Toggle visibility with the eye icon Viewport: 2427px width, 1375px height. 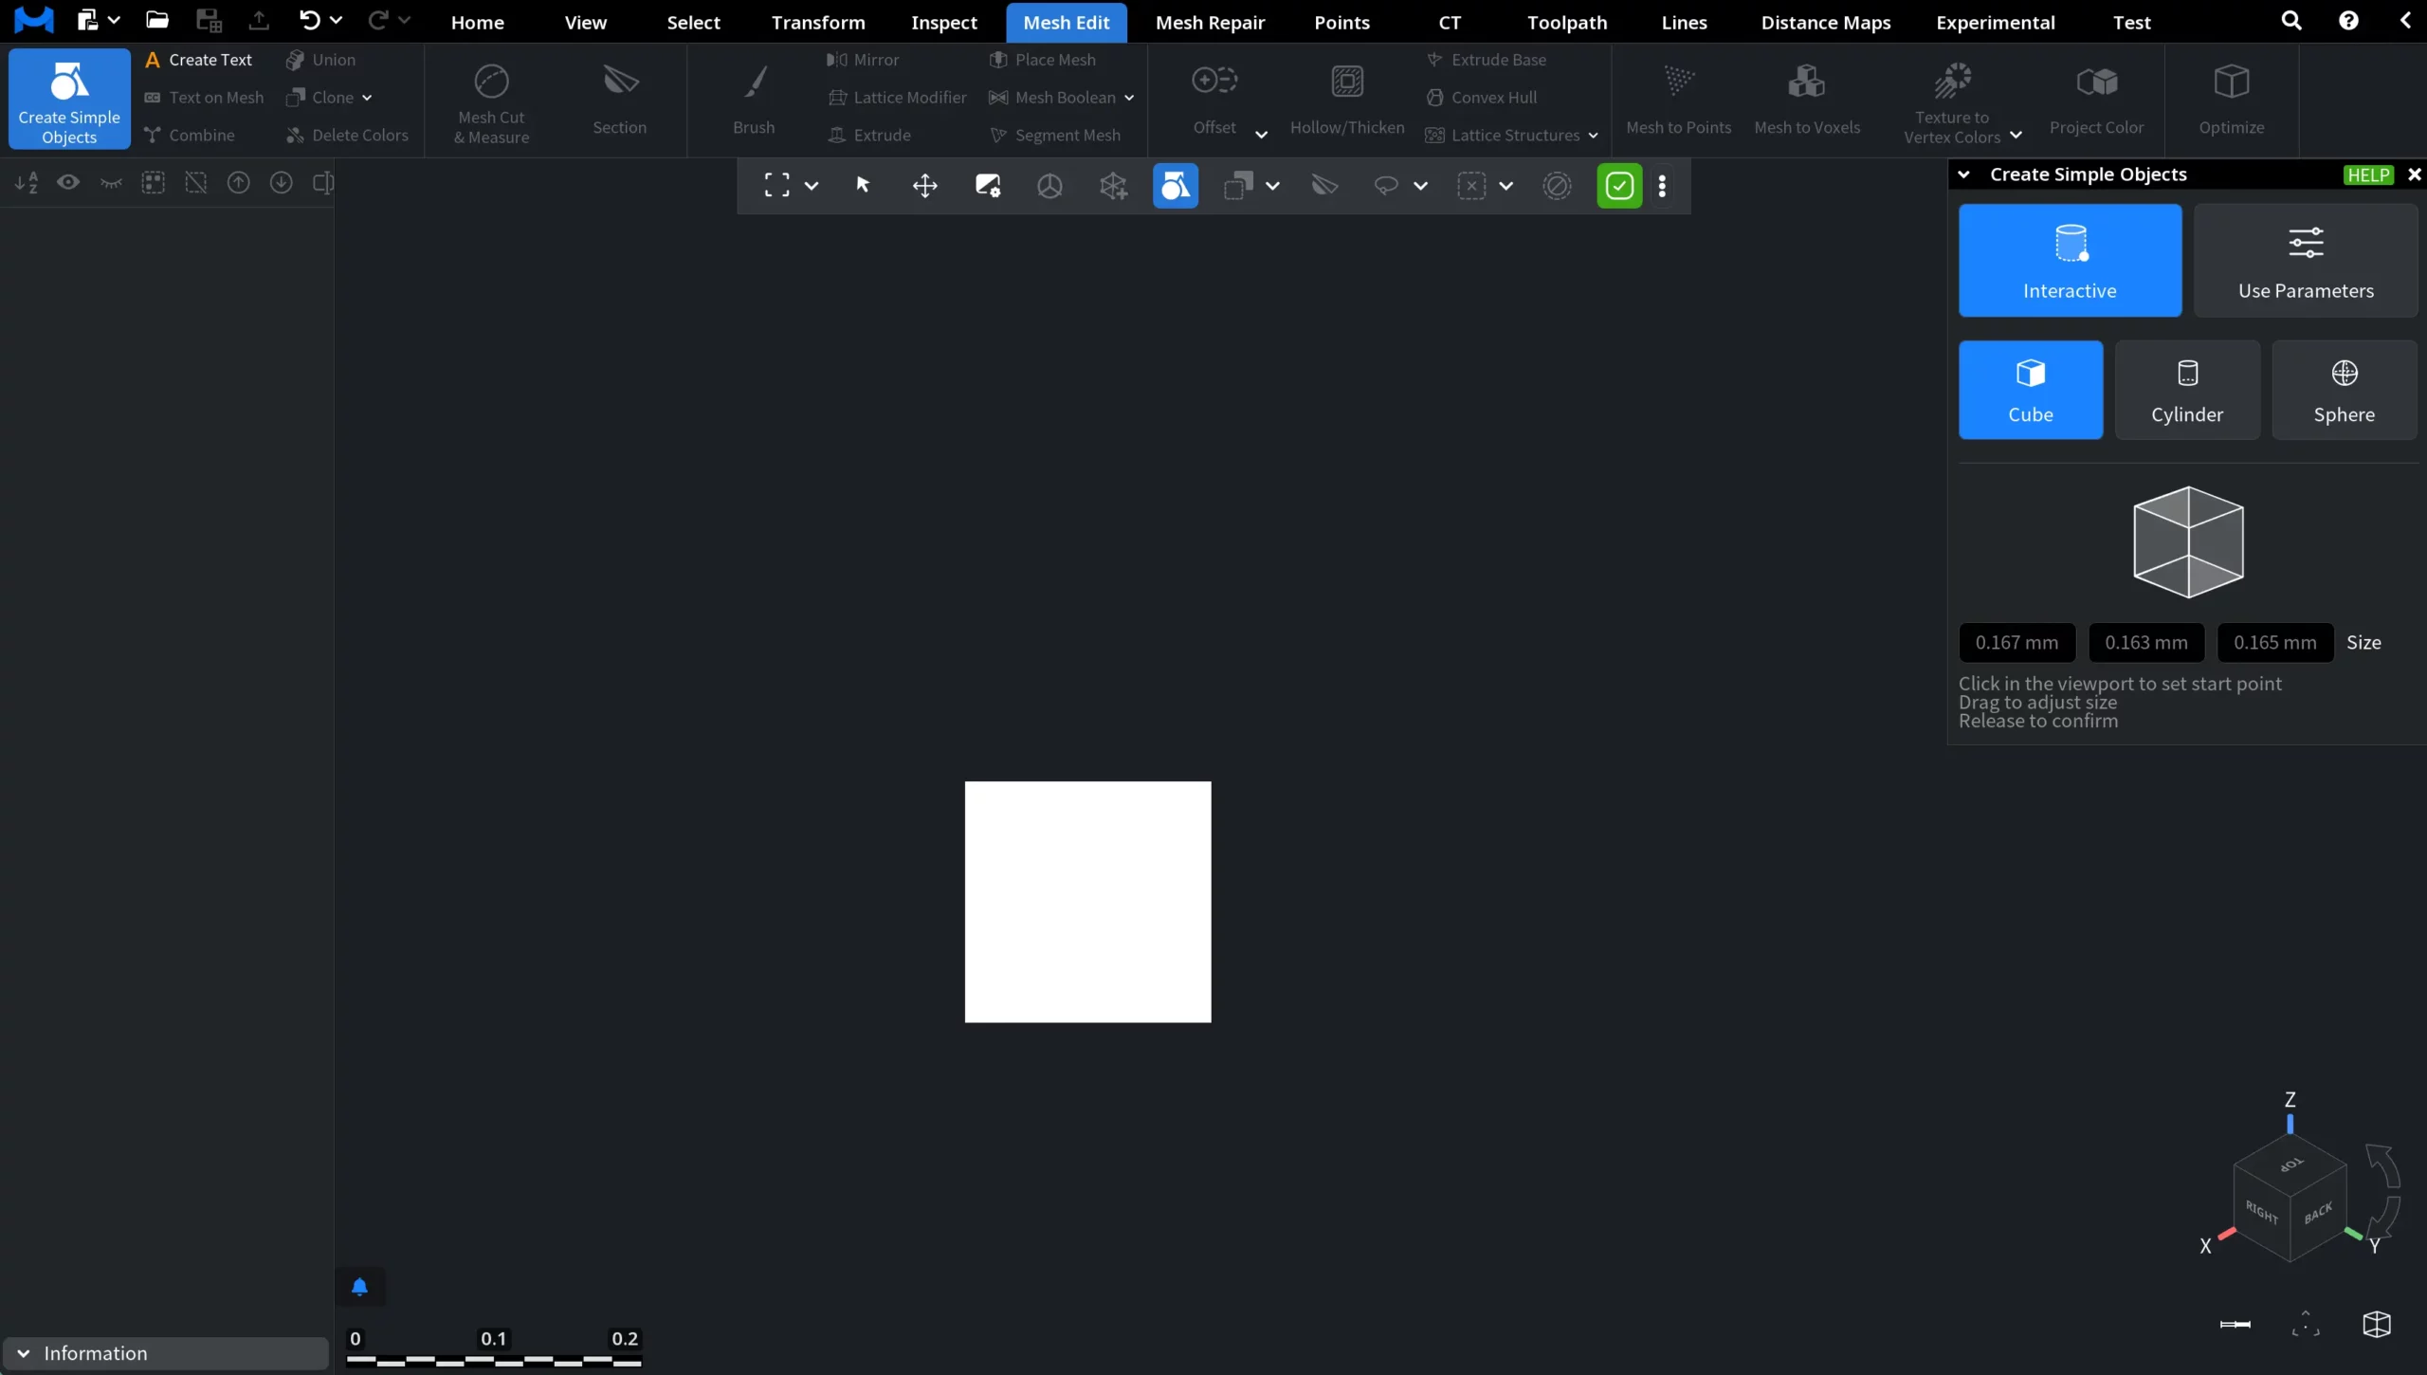pyautogui.click(x=68, y=182)
